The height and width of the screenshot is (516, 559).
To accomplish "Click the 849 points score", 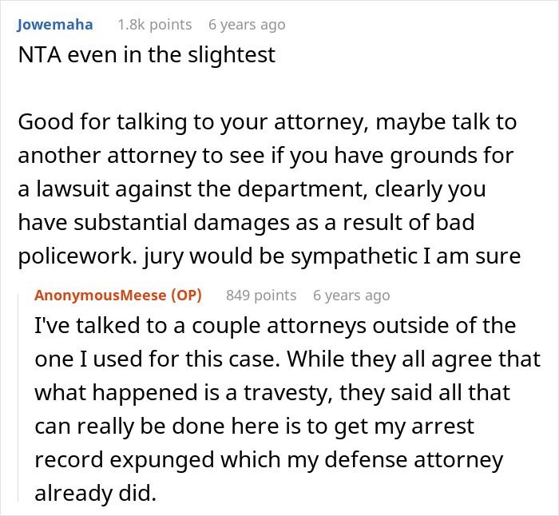I will pos(261,296).
